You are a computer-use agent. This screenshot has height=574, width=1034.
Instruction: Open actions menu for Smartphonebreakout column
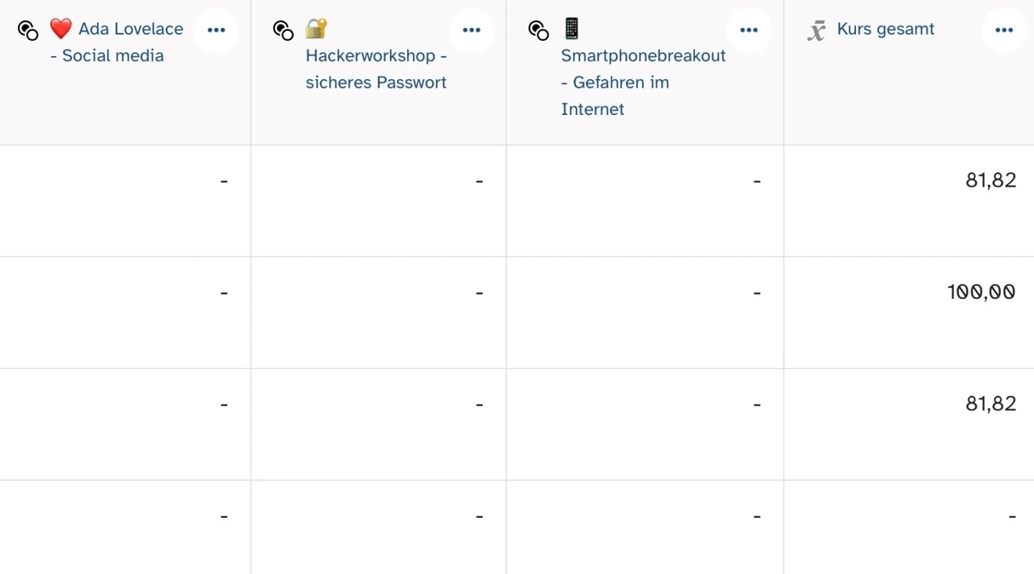pos(749,30)
